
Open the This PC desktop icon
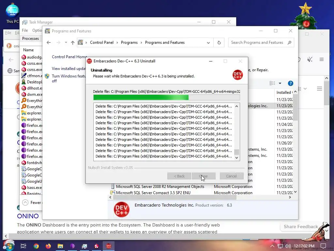(x=12, y=13)
